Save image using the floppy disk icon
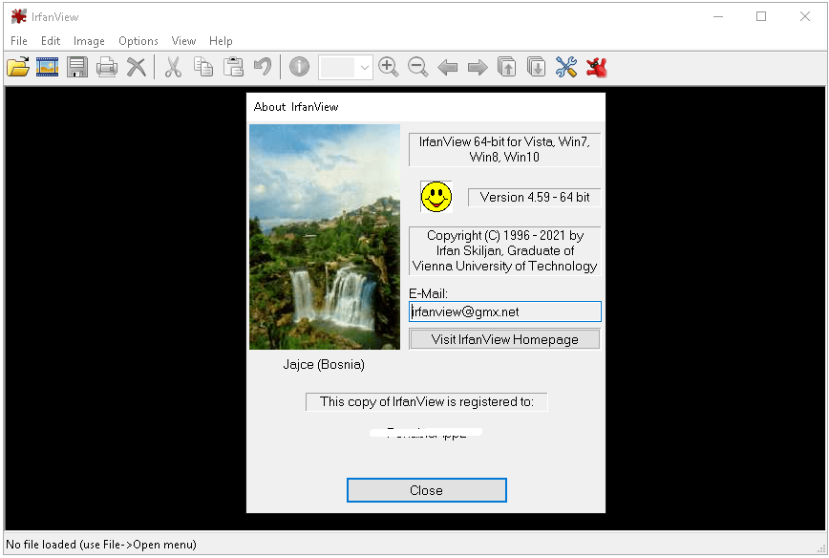Screen dimensions: 829x558 coord(77,67)
